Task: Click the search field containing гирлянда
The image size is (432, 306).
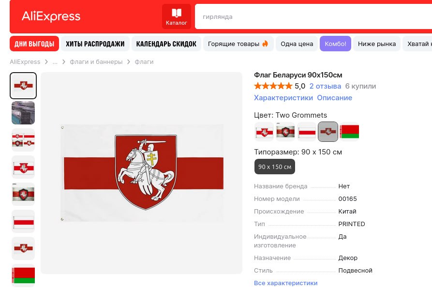Action: [x=310, y=17]
